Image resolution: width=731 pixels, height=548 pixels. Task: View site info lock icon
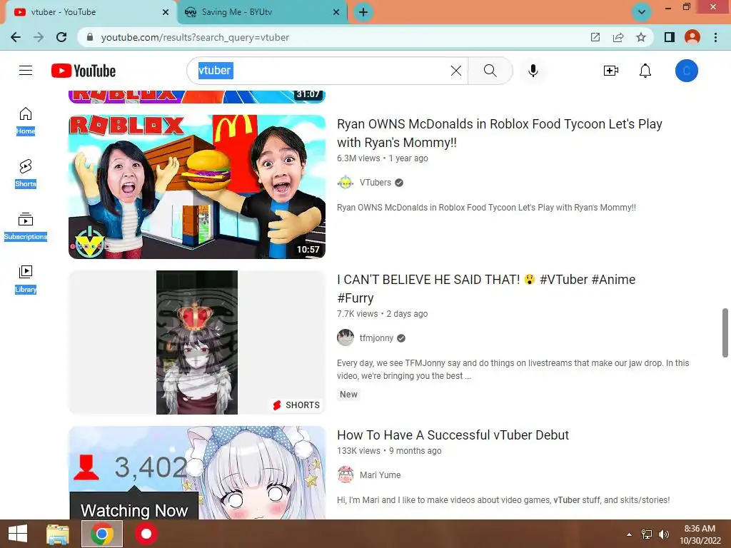90,37
